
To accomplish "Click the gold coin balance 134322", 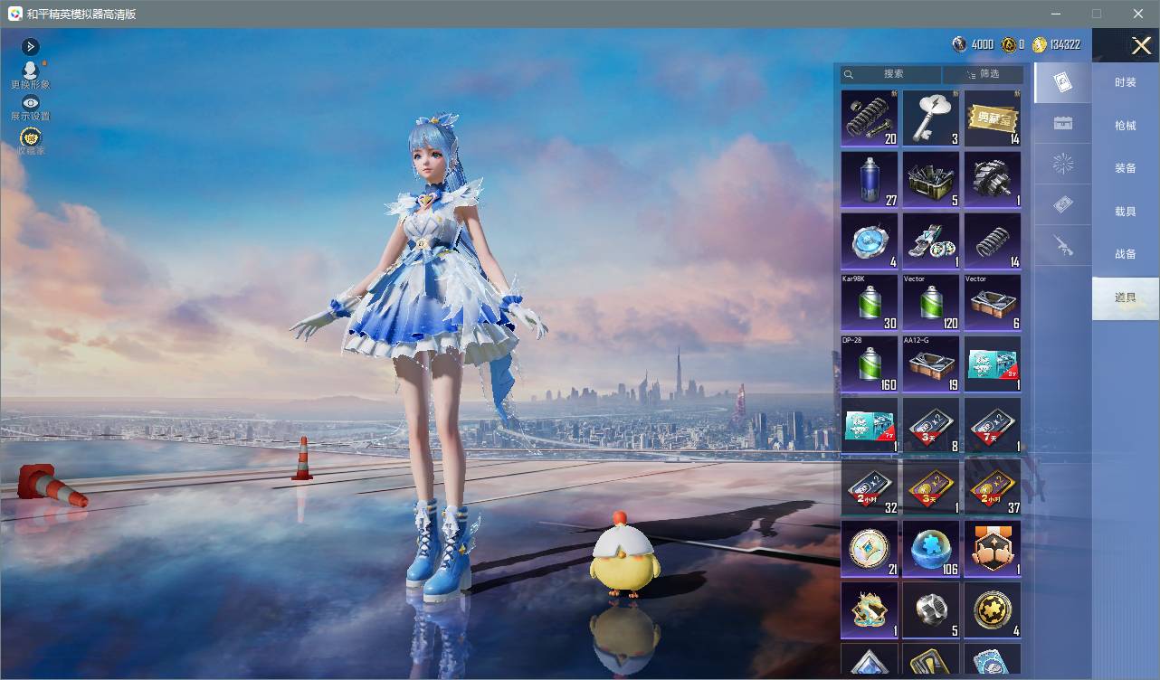I will pos(1057,44).
